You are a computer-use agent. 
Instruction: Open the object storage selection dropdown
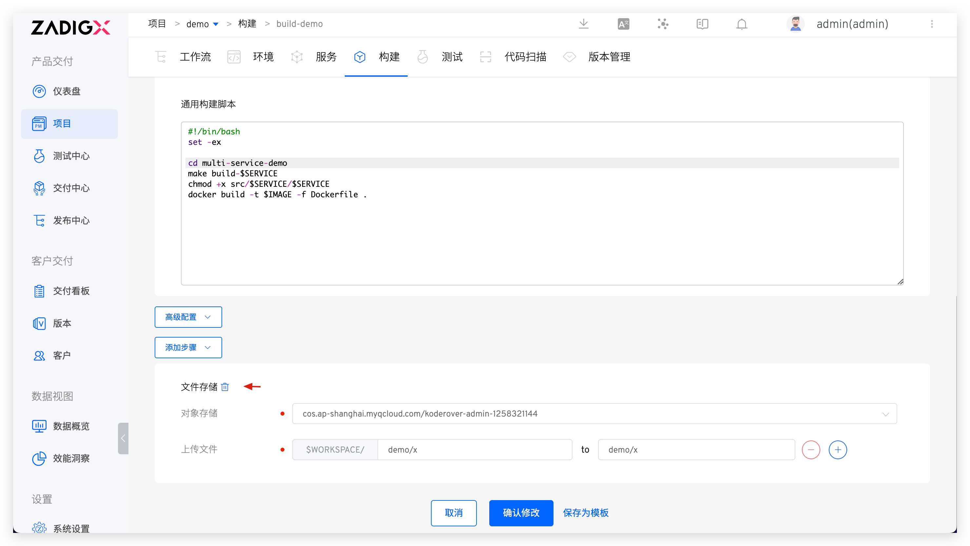[594, 414]
